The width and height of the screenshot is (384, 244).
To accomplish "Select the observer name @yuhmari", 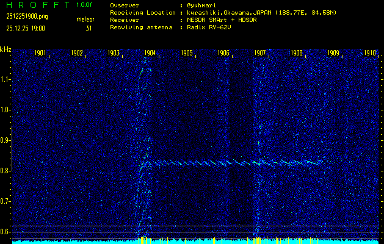I will [201, 5].
